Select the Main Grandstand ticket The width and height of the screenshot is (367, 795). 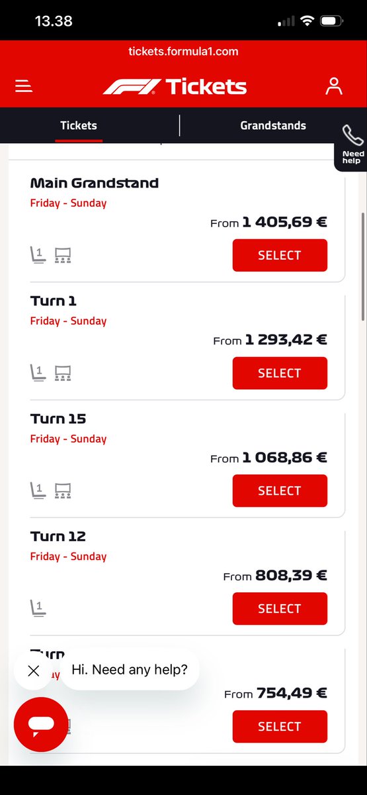280,255
